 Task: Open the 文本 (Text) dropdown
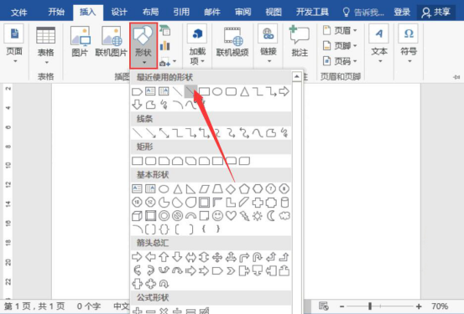[x=379, y=44]
